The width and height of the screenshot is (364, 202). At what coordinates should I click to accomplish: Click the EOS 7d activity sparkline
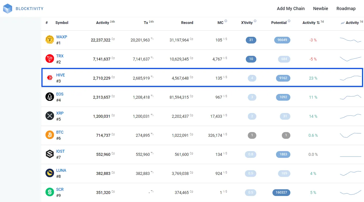[x=350, y=97]
